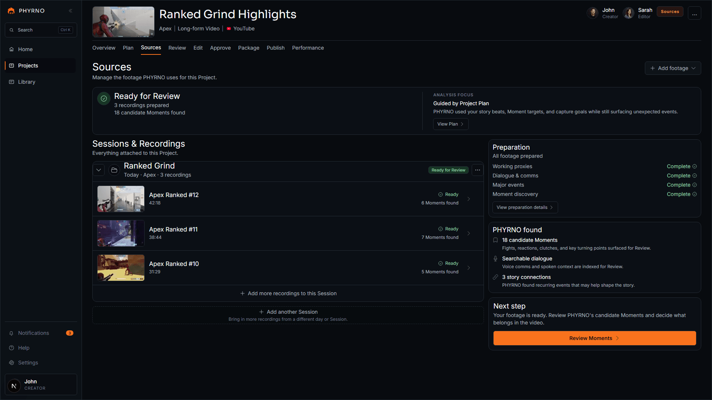
Task: Click the Moment discovery complete check icon
Action: tap(695, 194)
